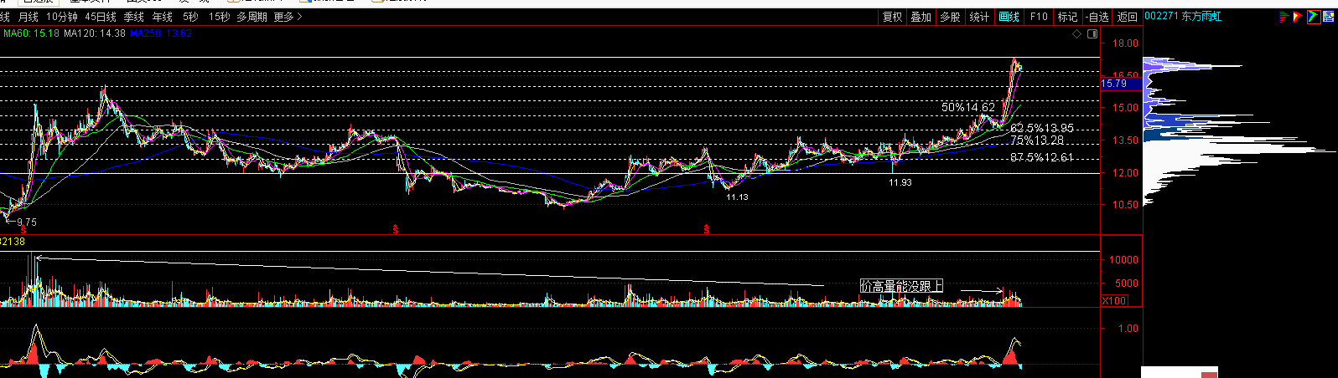Click the 2138 volume readout

(13, 241)
